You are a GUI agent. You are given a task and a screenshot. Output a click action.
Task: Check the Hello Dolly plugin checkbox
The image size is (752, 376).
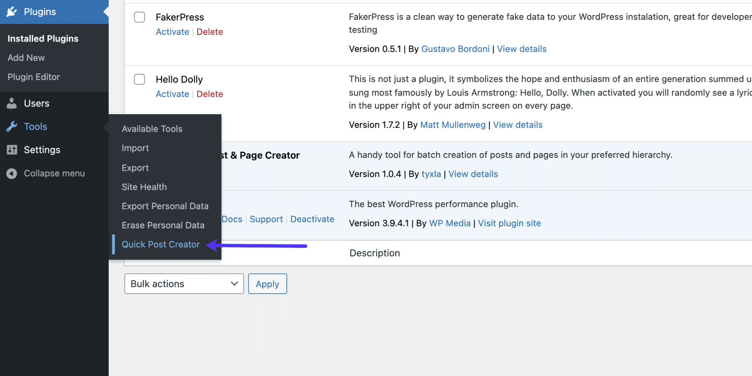click(139, 79)
